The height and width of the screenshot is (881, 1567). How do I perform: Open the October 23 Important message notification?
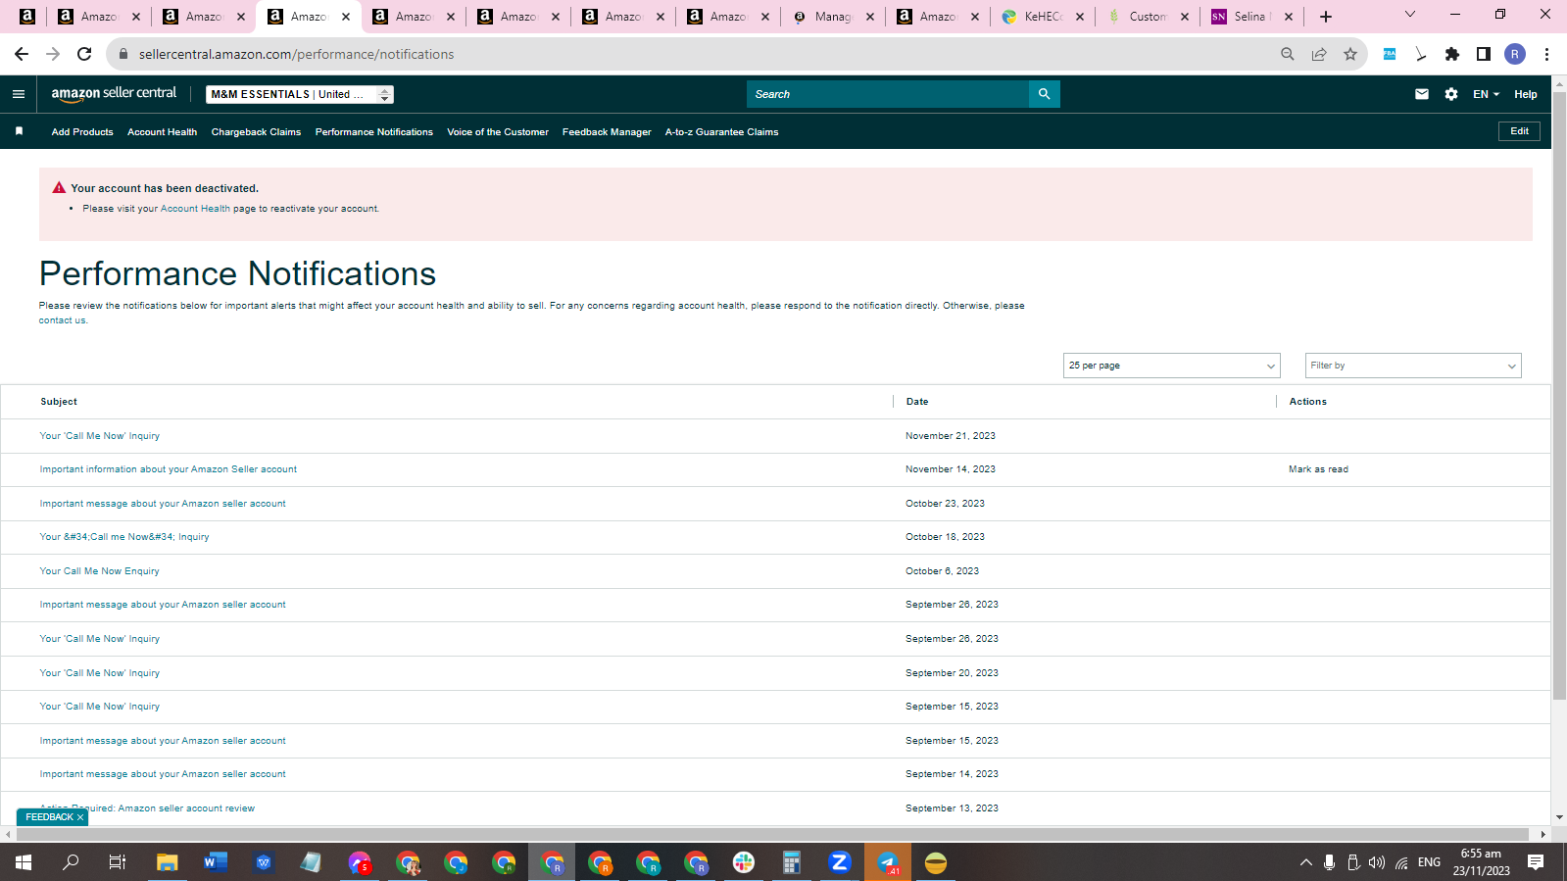click(x=163, y=504)
